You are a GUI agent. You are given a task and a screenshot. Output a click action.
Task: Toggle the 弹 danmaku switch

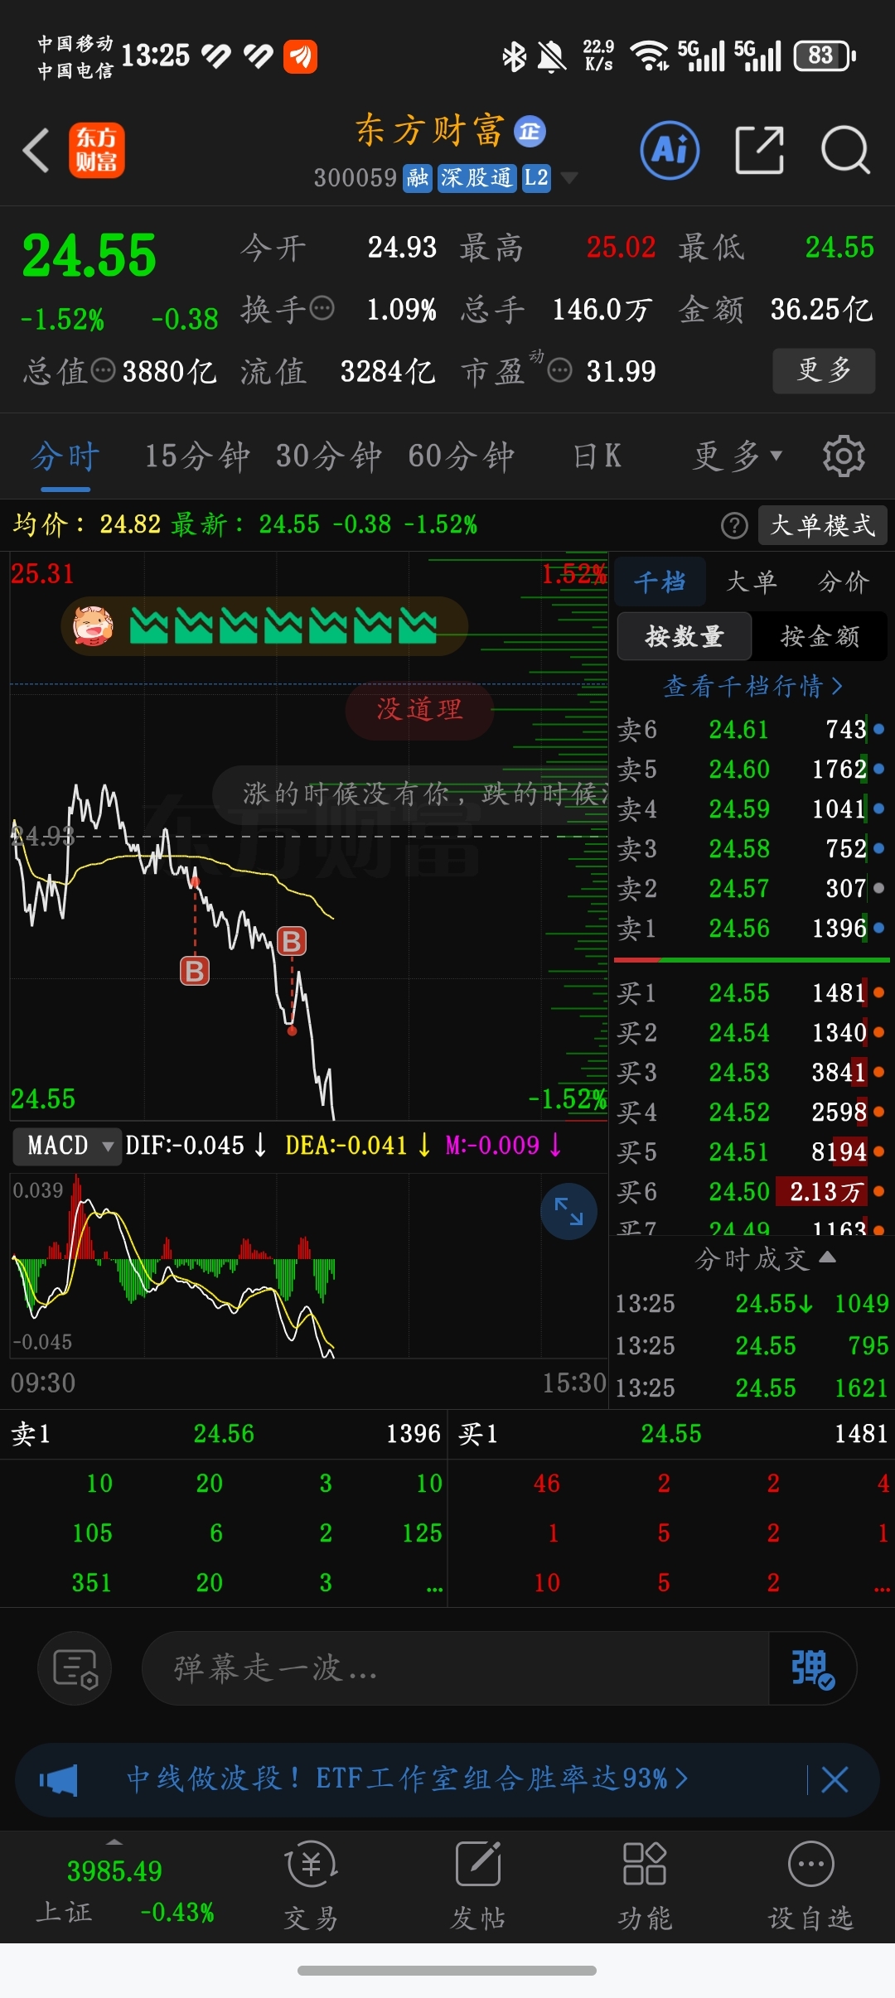(812, 1668)
